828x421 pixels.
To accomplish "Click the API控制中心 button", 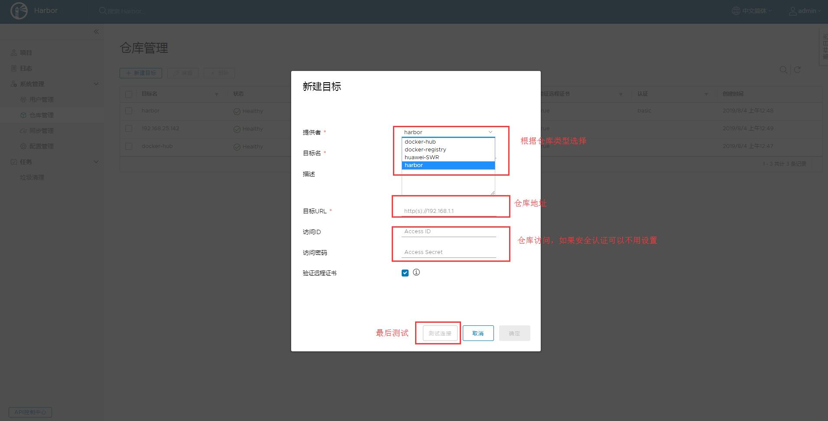I will pyautogui.click(x=30, y=412).
